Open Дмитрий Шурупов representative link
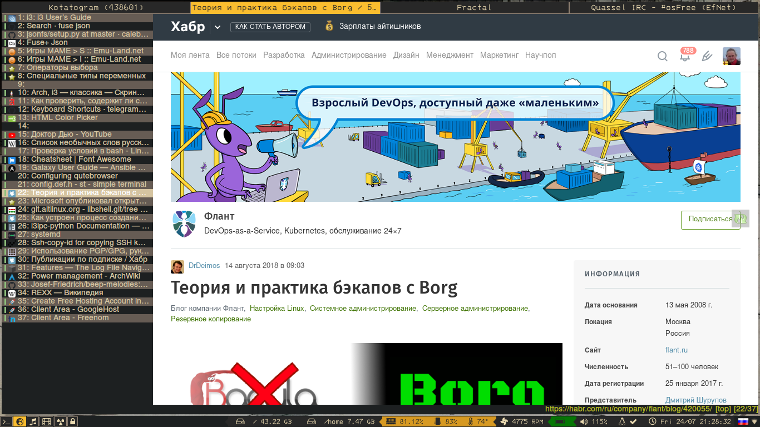760x427 pixels. coord(696,400)
